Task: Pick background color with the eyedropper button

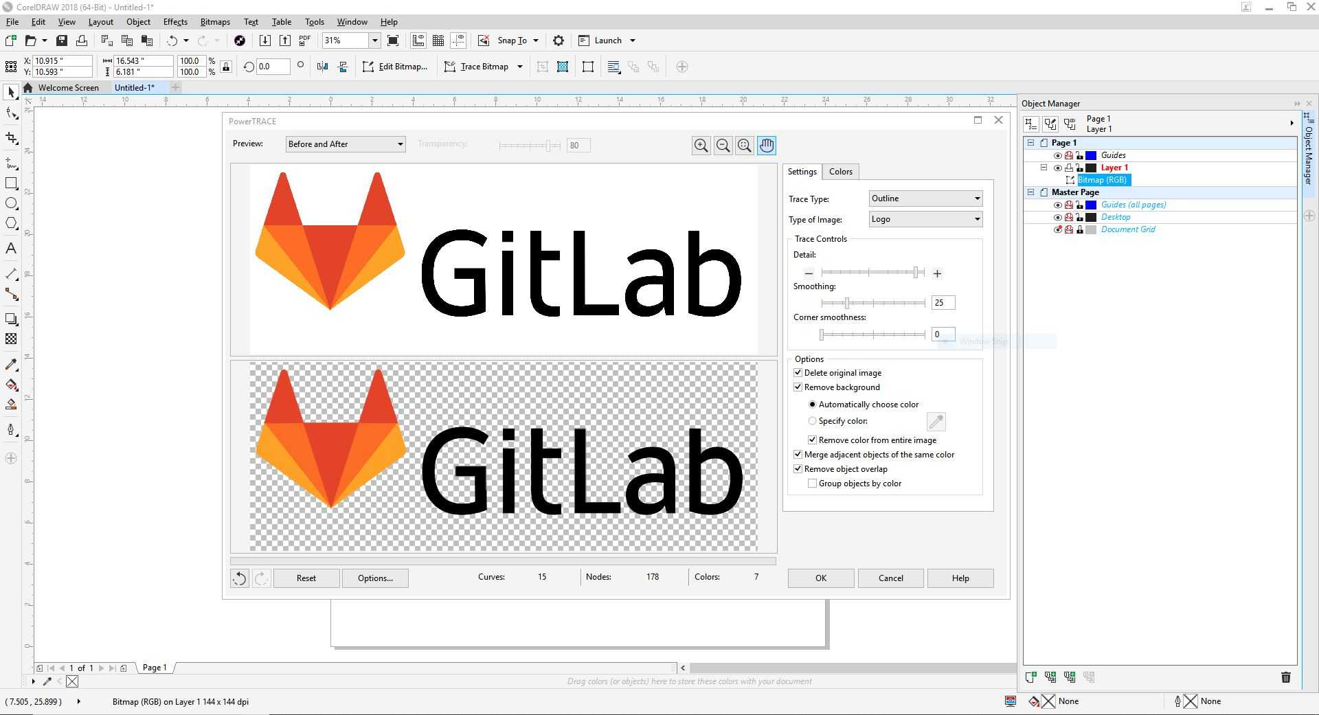Action: (x=936, y=421)
